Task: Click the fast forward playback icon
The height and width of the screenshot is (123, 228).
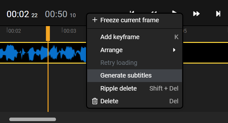Action: click(x=196, y=14)
